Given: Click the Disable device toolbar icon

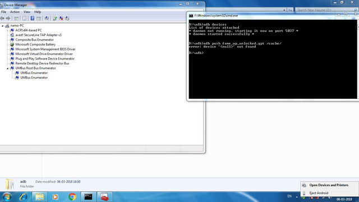Looking at the screenshot, I should coord(67,19).
